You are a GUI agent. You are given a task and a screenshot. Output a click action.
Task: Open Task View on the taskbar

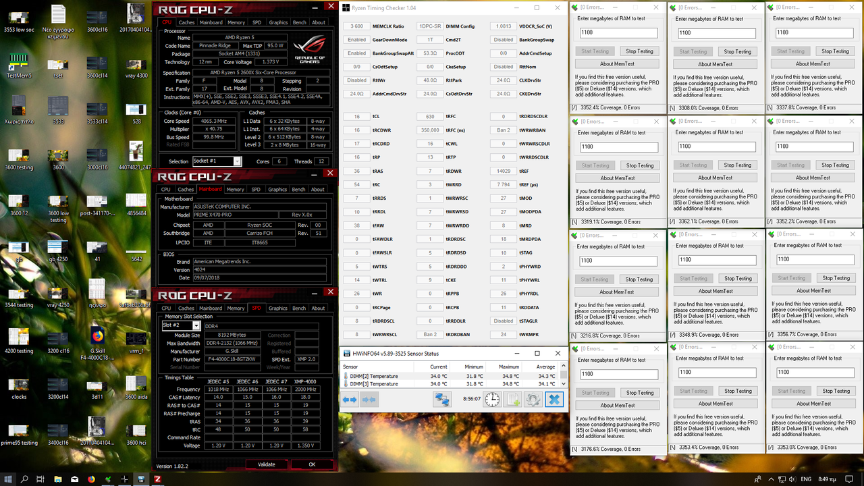tap(42, 479)
